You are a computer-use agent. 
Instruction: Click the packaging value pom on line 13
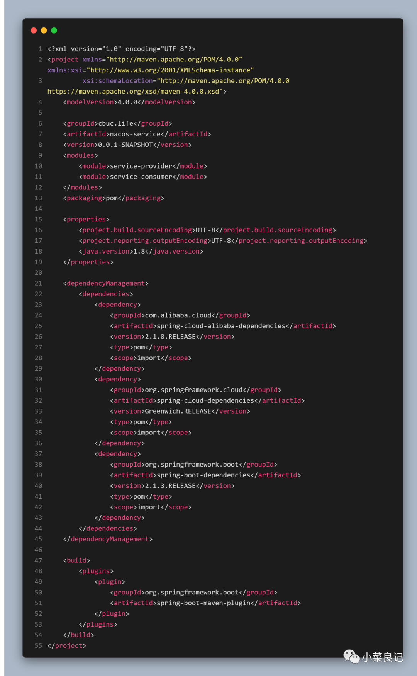click(112, 198)
